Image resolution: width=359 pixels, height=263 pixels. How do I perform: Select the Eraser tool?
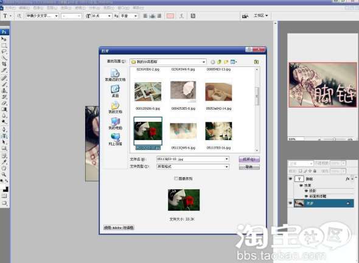click(4, 103)
